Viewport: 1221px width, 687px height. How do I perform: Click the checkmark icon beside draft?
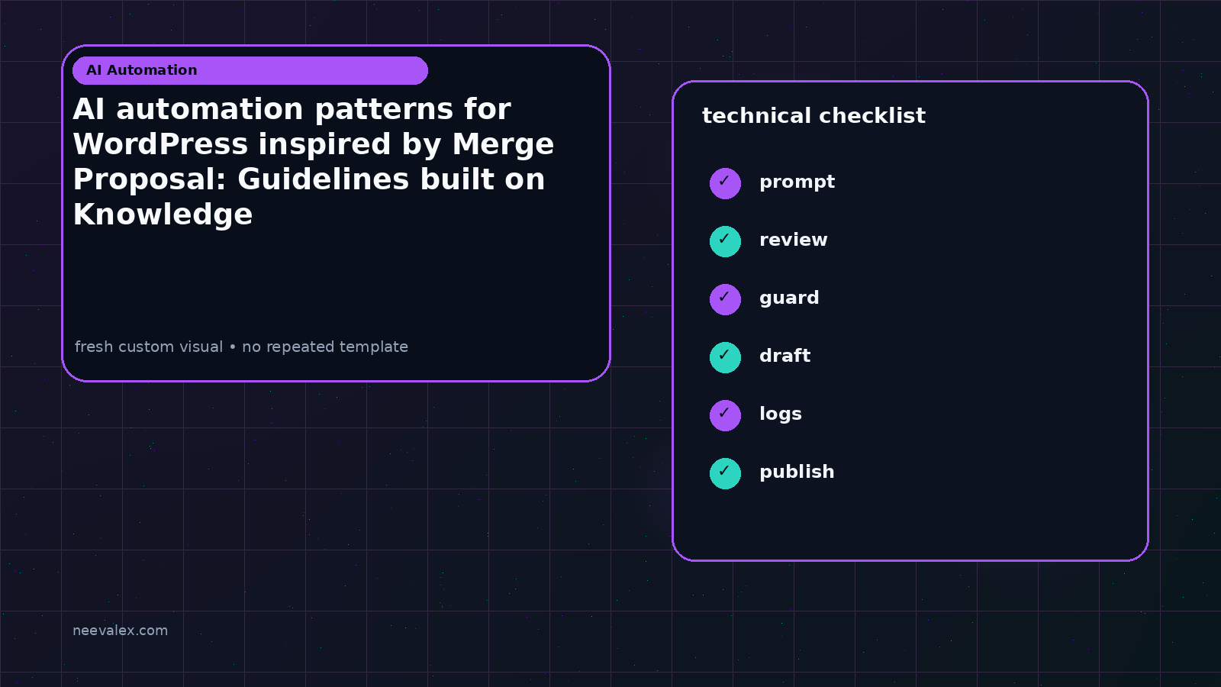725,357
